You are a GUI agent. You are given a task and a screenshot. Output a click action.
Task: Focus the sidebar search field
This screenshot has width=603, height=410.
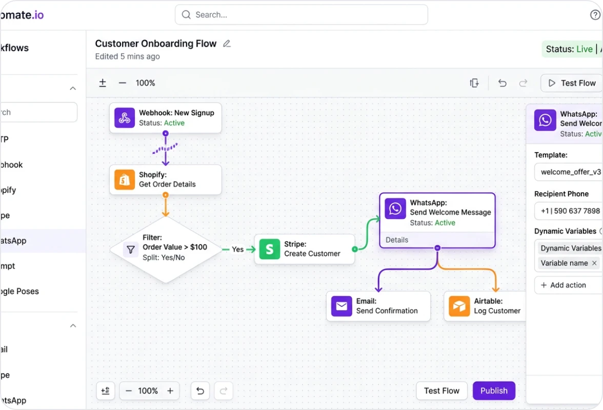pos(38,112)
